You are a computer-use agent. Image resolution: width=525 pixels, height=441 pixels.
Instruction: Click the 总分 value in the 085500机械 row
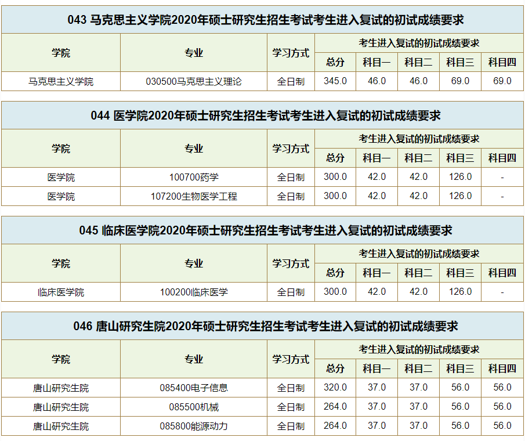(335, 407)
